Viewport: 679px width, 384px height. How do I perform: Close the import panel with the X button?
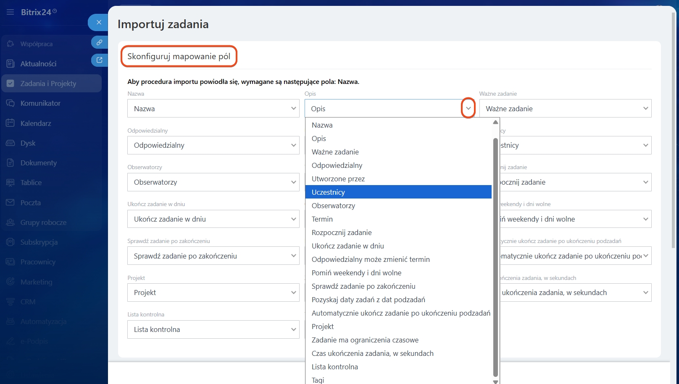pyautogui.click(x=99, y=22)
